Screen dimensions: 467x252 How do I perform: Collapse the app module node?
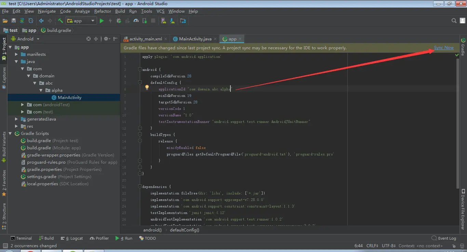10,47
